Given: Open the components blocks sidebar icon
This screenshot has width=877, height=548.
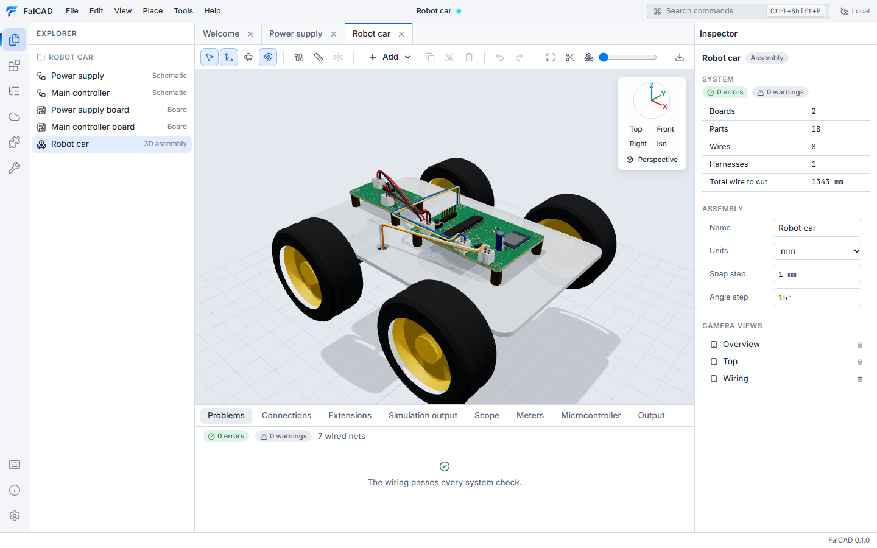Looking at the screenshot, I should (15, 66).
